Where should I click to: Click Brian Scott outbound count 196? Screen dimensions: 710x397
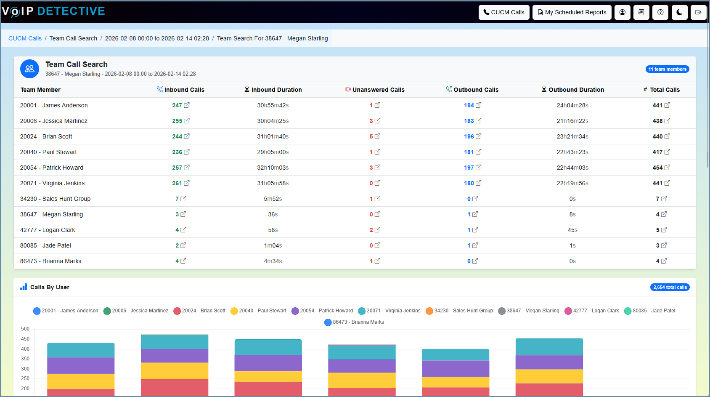click(x=469, y=136)
